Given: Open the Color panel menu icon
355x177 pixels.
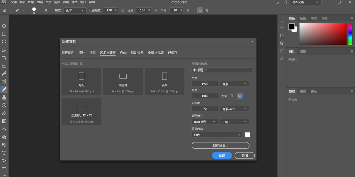Looking at the screenshot, I should (352, 18).
